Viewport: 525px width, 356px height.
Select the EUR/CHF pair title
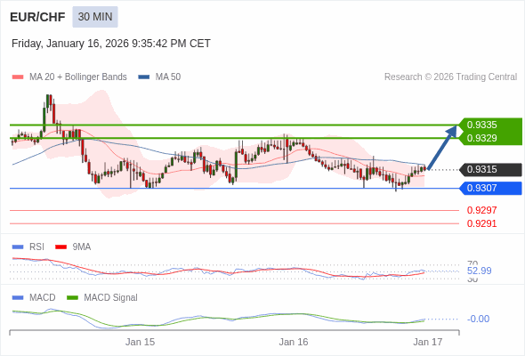pos(37,17)
